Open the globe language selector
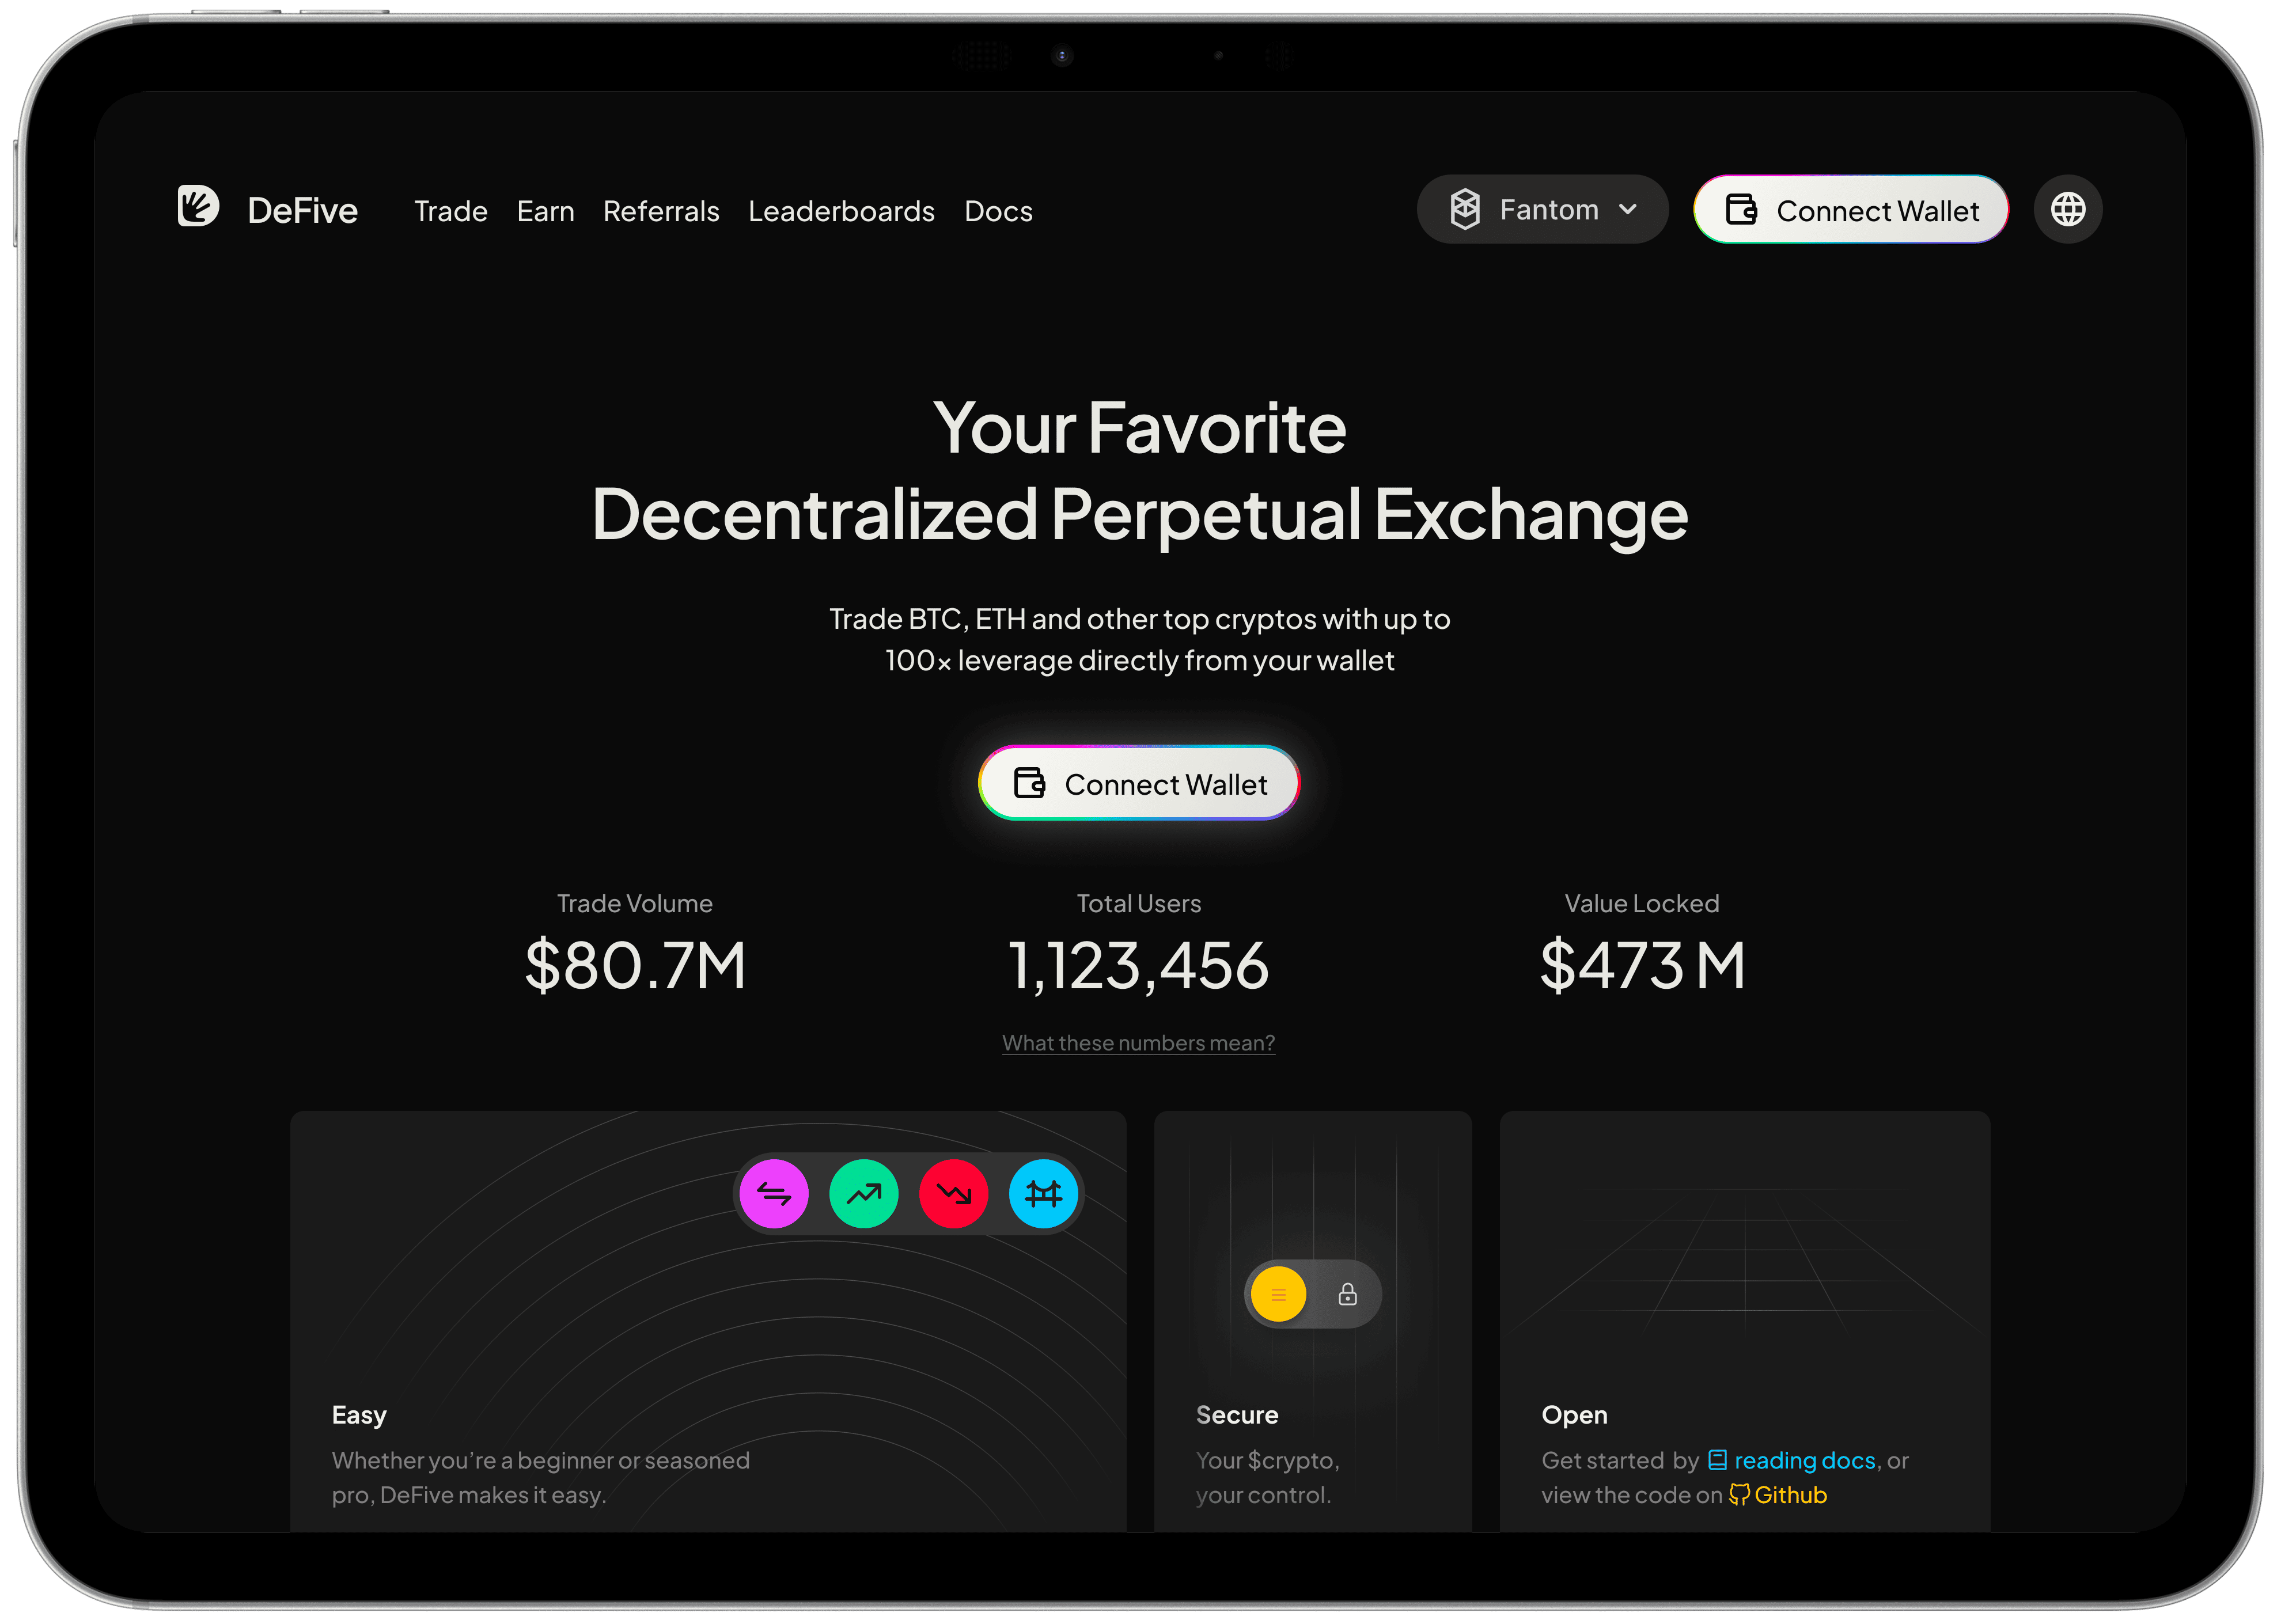Image resolution: width=2281 pixels, height=1624 pixels. click(2067, 209)
